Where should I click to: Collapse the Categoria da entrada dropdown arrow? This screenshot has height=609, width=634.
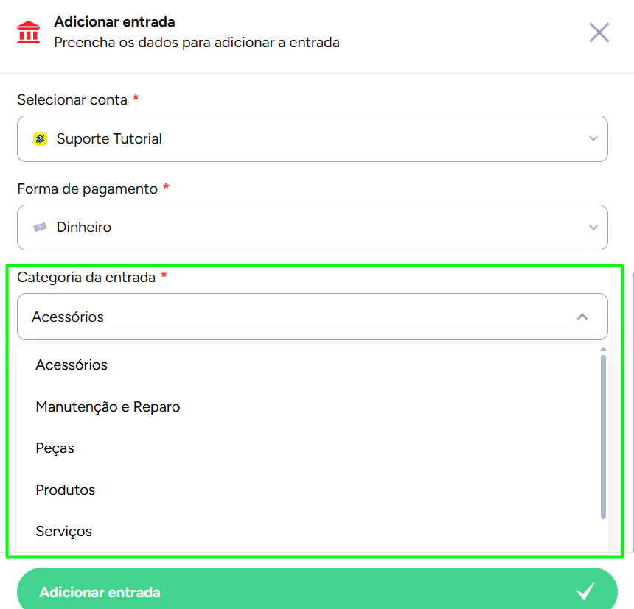(582, 317)
